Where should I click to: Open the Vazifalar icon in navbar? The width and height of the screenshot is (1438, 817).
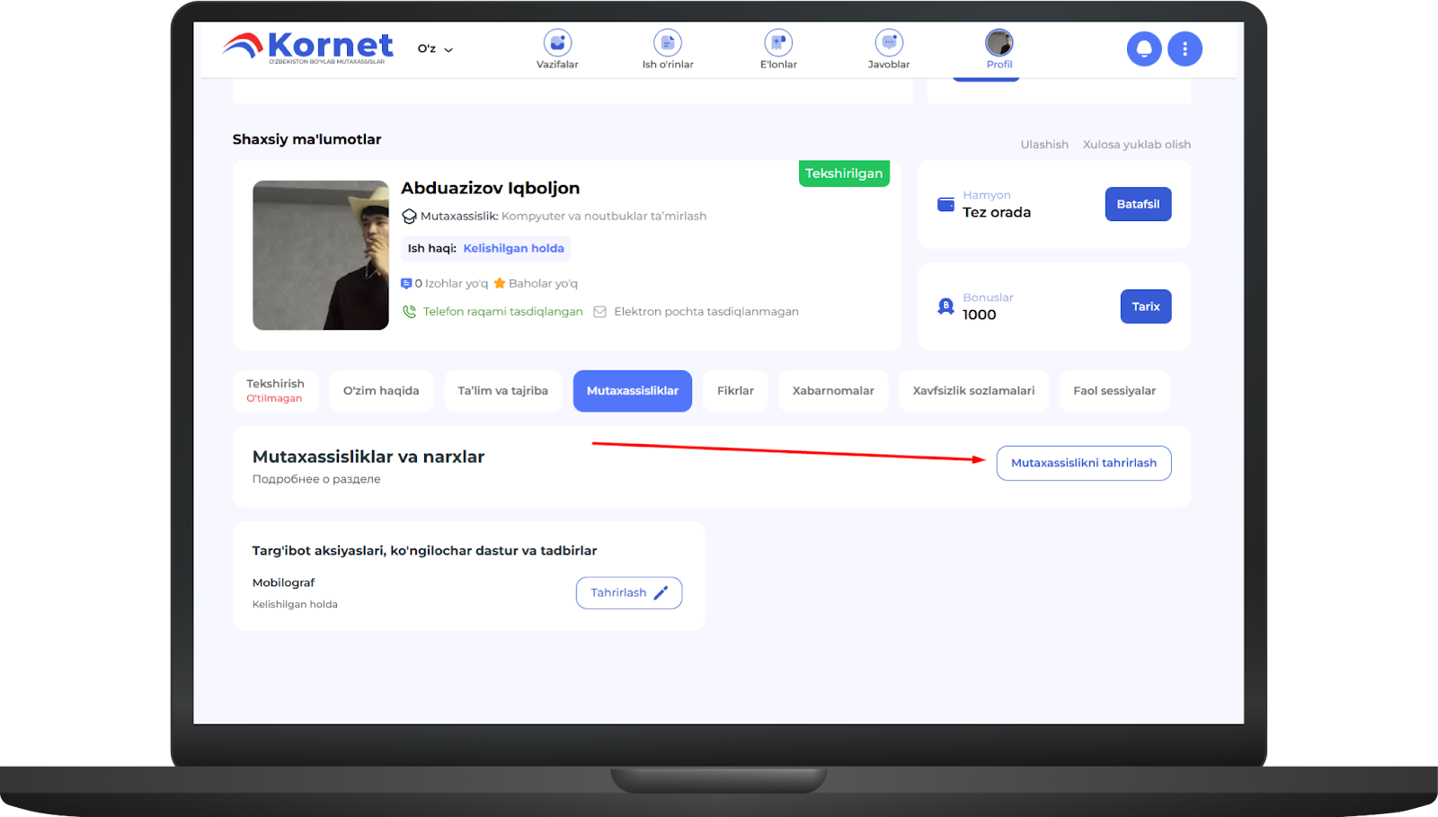[557, 43]
